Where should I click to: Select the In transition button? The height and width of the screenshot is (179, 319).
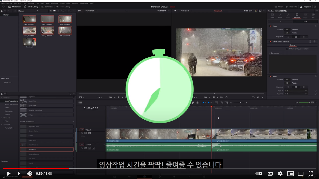pyautogui.click(x=280, y=22)
